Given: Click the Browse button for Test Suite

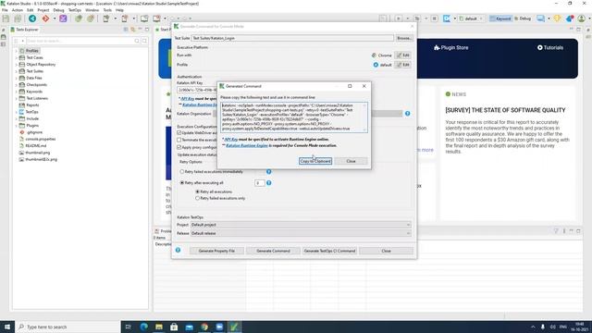Looking at the screenshot, I should point(404,38).
